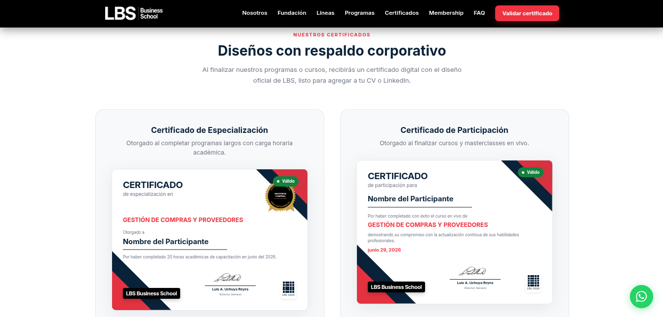Navigate to Programas
663x317 pixels.
[x=359, y=13]
